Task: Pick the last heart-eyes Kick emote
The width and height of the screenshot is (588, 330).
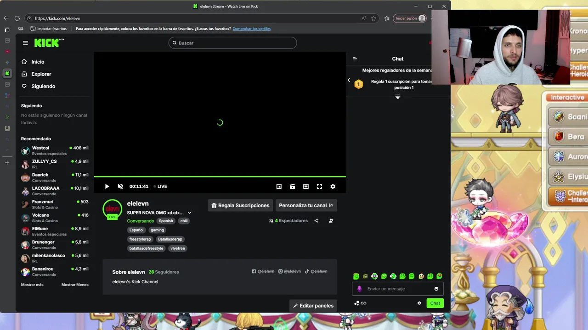Action: [x=440, y=276]
